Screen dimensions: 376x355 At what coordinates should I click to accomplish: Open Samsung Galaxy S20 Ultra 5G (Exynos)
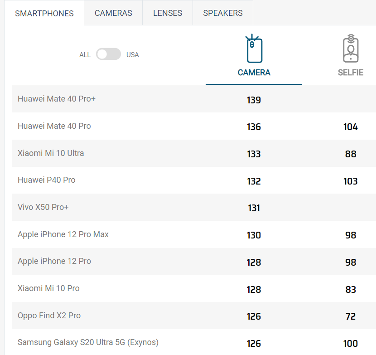point(88,342)
